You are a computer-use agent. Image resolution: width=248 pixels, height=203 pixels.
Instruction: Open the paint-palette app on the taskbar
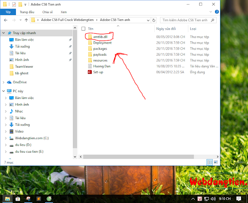[x=28, y=199]
